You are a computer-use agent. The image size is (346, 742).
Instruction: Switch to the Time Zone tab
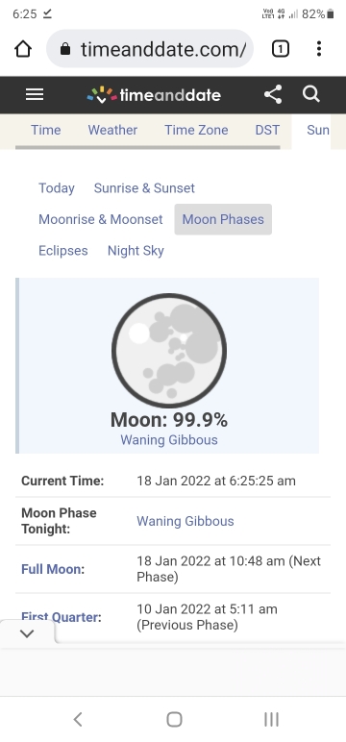[x=196, y=130]
